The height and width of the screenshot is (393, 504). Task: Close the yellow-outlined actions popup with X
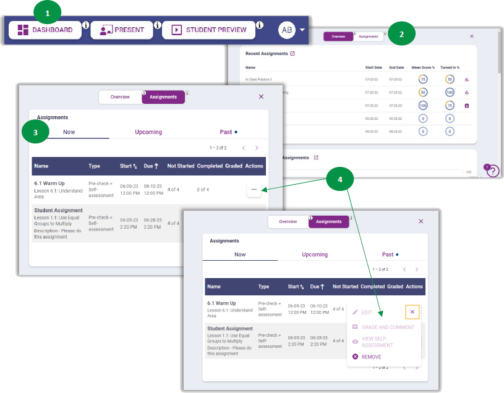[412, 312]
